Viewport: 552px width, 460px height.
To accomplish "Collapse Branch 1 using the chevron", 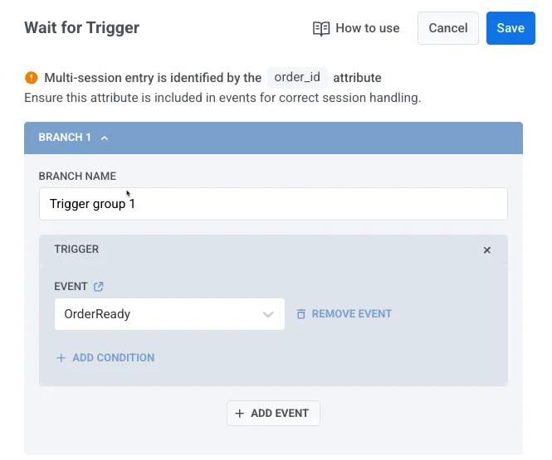I will tap(105, 138).
